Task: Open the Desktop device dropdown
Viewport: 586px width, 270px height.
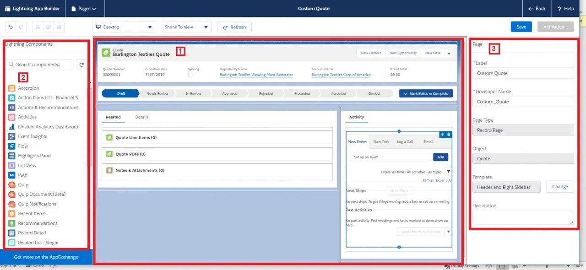Action: pos(124,27)
